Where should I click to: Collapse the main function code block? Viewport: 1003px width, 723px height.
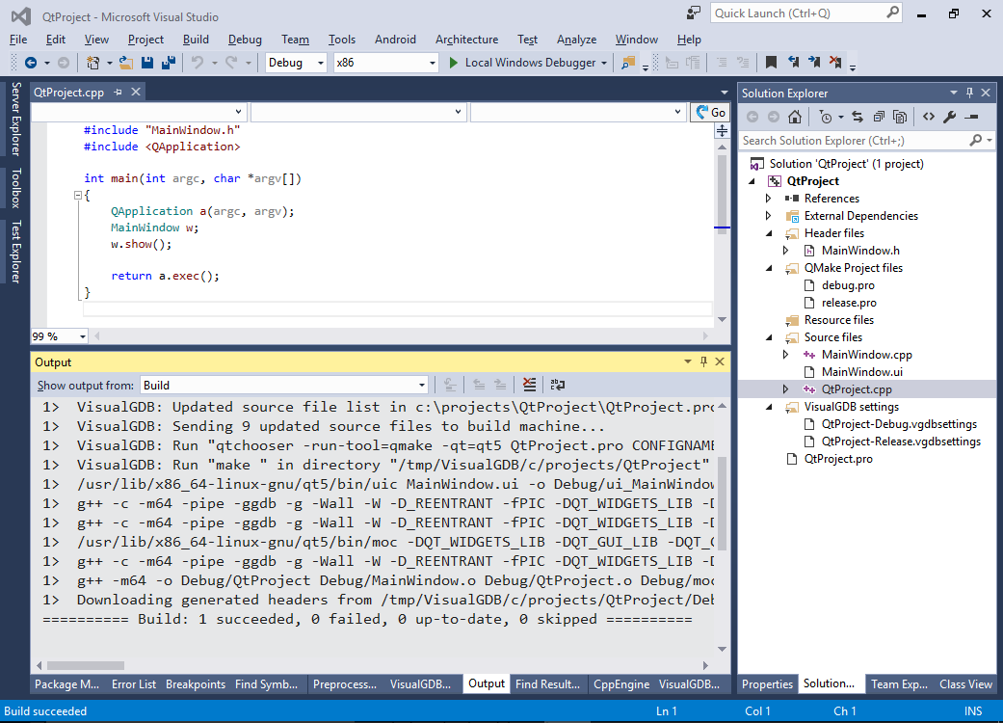point(77,195)
